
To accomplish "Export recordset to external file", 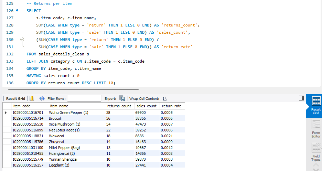I will click(122, 98).
